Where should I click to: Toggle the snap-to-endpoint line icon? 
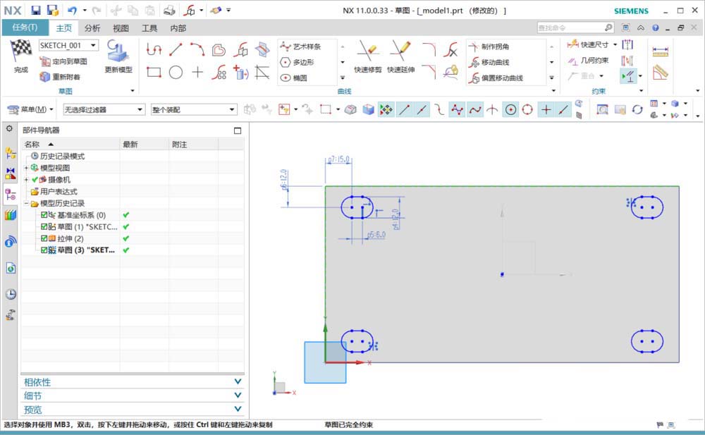tap(404, 109)
